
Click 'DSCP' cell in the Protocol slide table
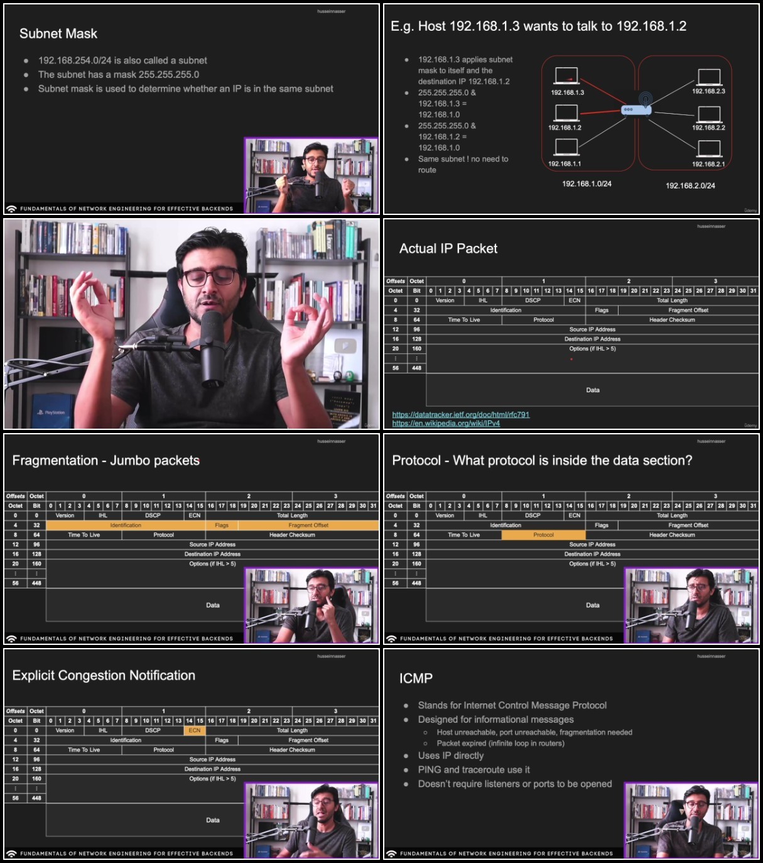click(533, 515)
